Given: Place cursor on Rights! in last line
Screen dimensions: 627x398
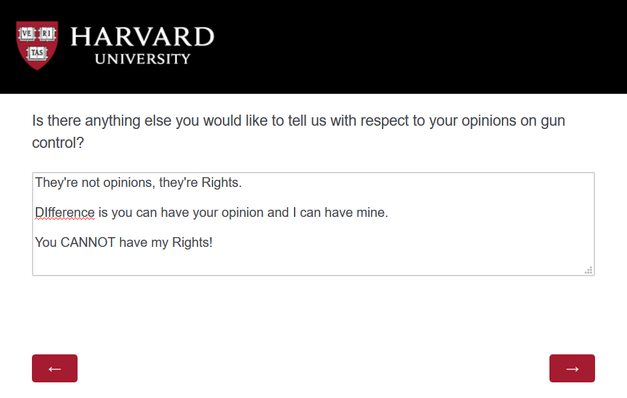Looking at the screenshot, I should (192, 242).
